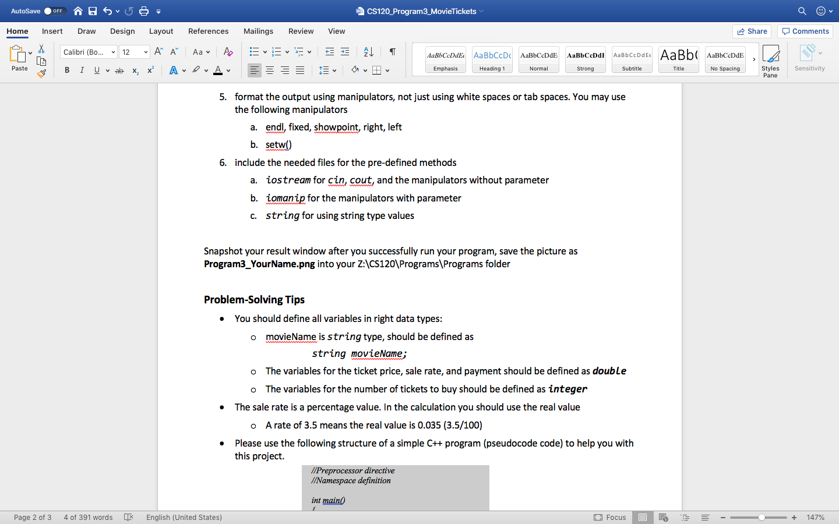Increase the indent level

pyautogui.click(x=345, y=52)
